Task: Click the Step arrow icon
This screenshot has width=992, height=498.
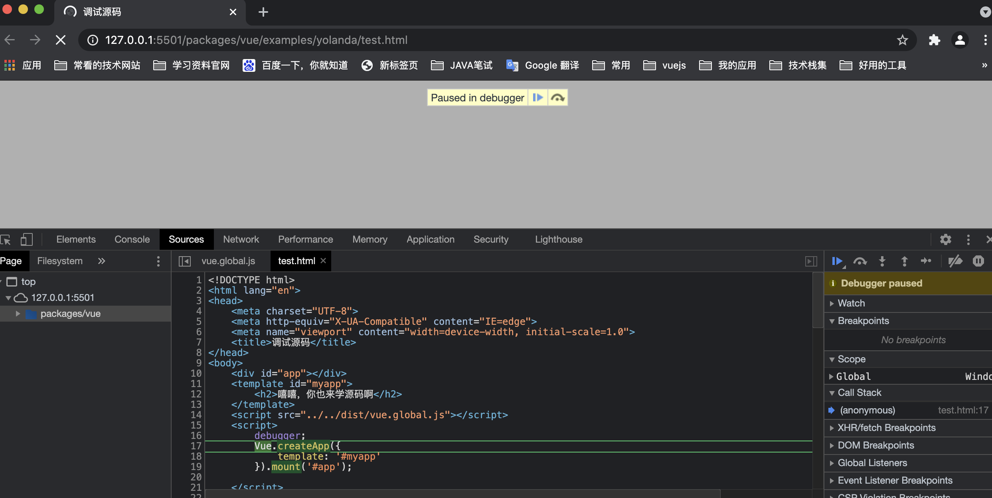Action: point(926,261)
